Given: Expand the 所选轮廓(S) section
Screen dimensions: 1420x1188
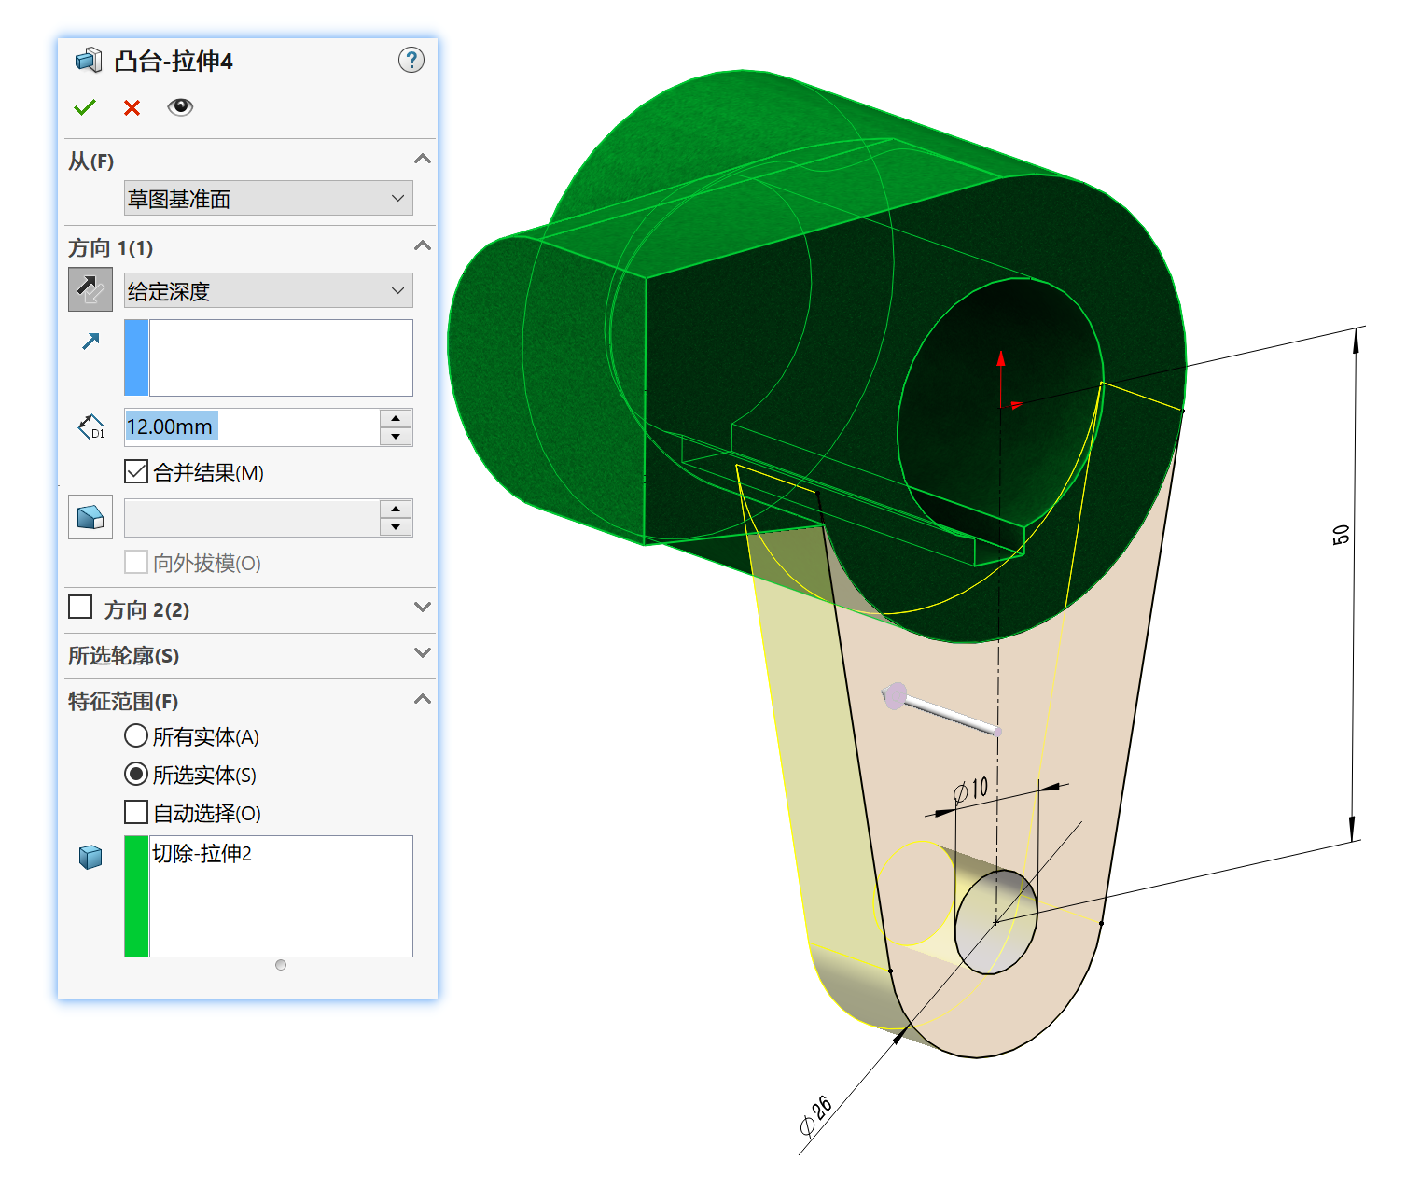Looking at the screenshot, I should pyautogui.click(x=423, y=653).
